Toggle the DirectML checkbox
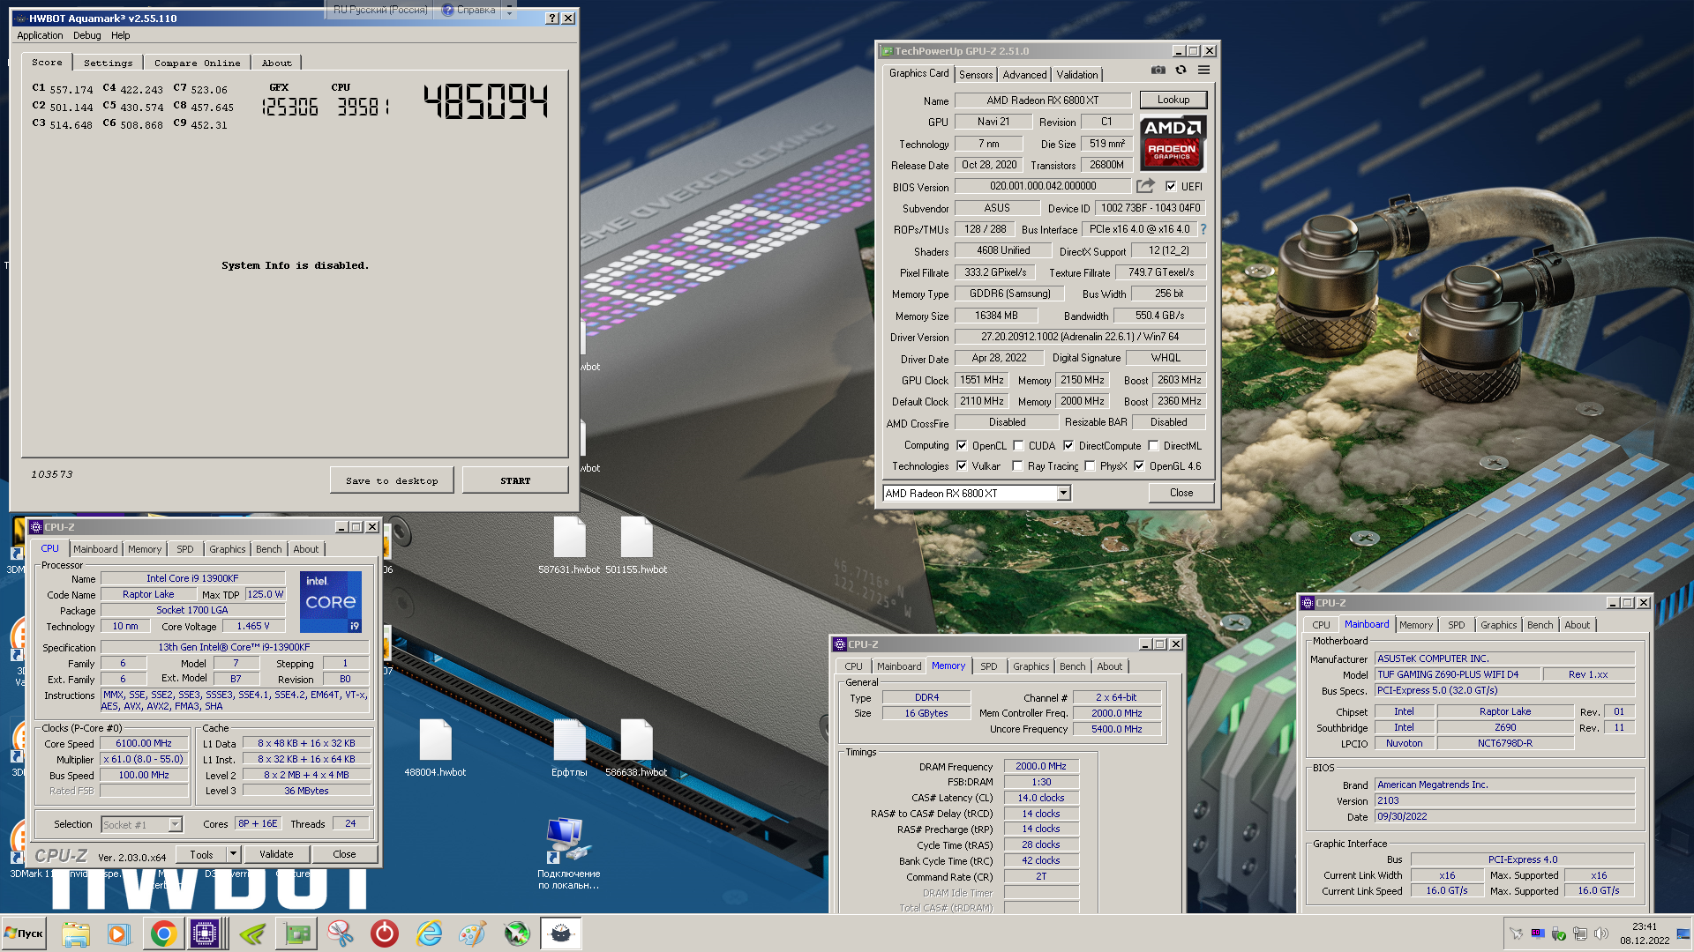 pyautogui.click(x=1153, y=446)
